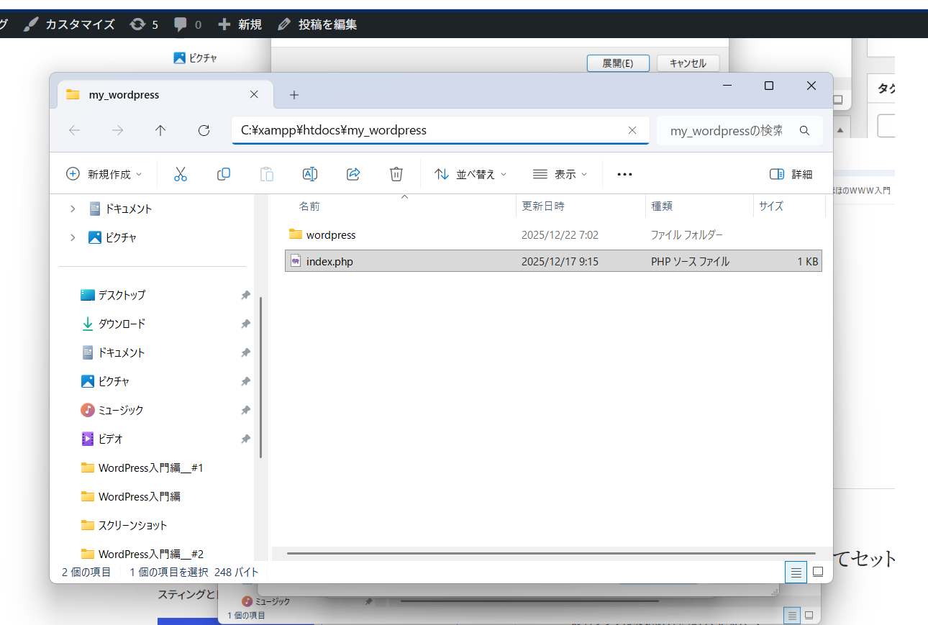Click the Rename icon in toolbar

coord(310,174)
